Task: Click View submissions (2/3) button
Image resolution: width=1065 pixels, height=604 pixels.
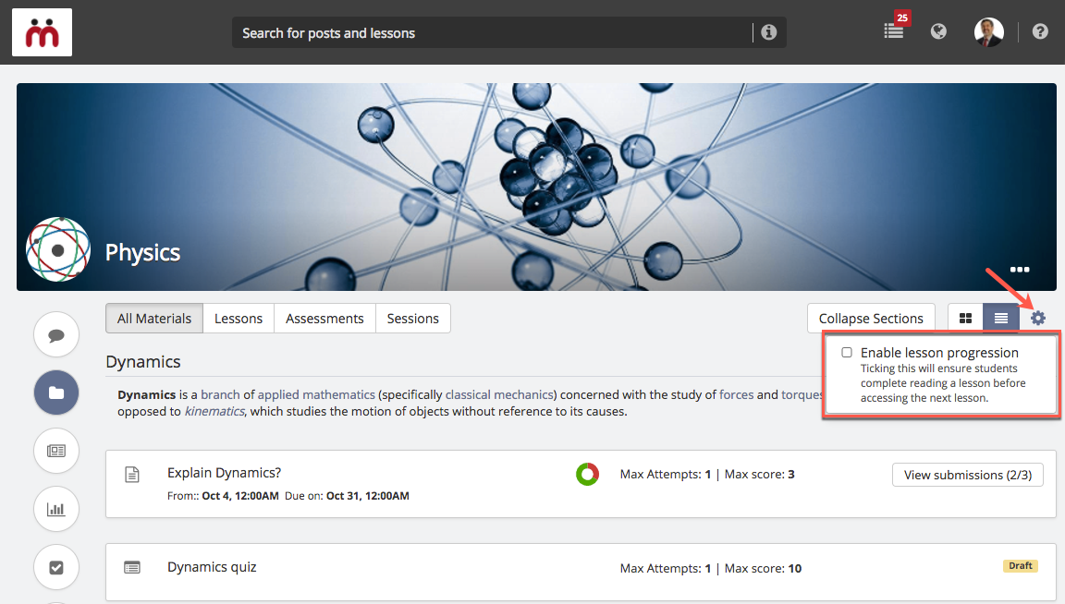Action: [x=968, y=475]
